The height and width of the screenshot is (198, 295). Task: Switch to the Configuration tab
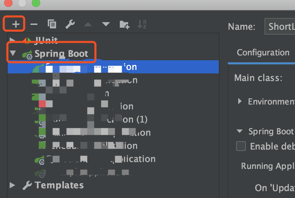click(x=263, y=53)
